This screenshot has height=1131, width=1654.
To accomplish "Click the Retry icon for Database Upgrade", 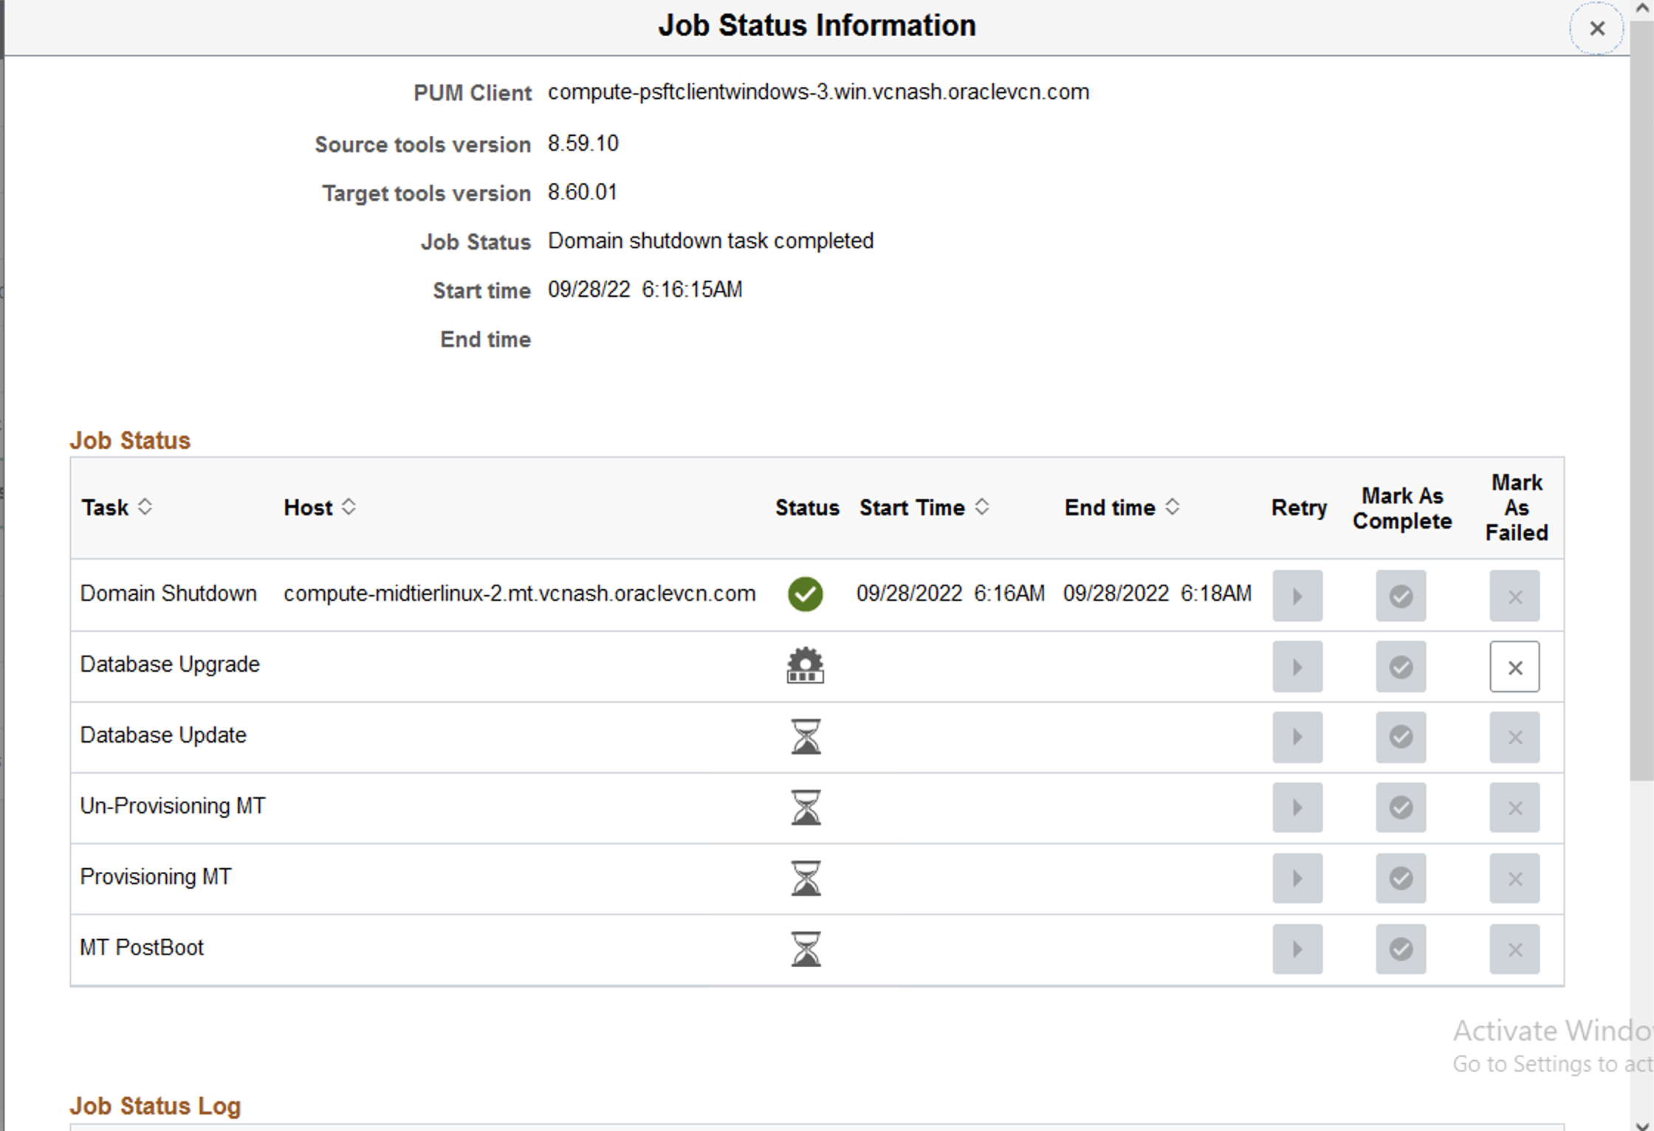I will click(x=1297, y=667).
